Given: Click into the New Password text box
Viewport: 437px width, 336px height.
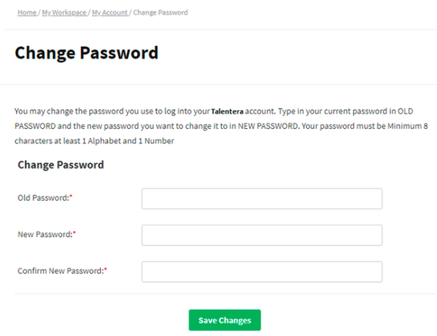Looking at the screenshot, I should [x=261, y=235].
